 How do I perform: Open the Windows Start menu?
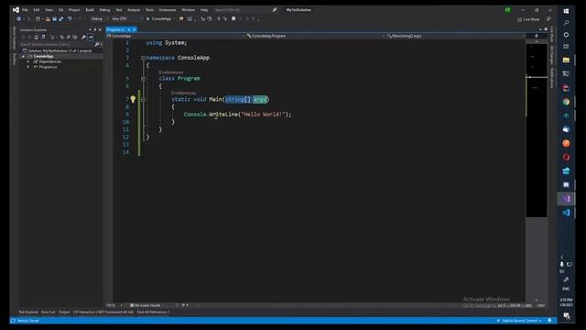(566, 11)
